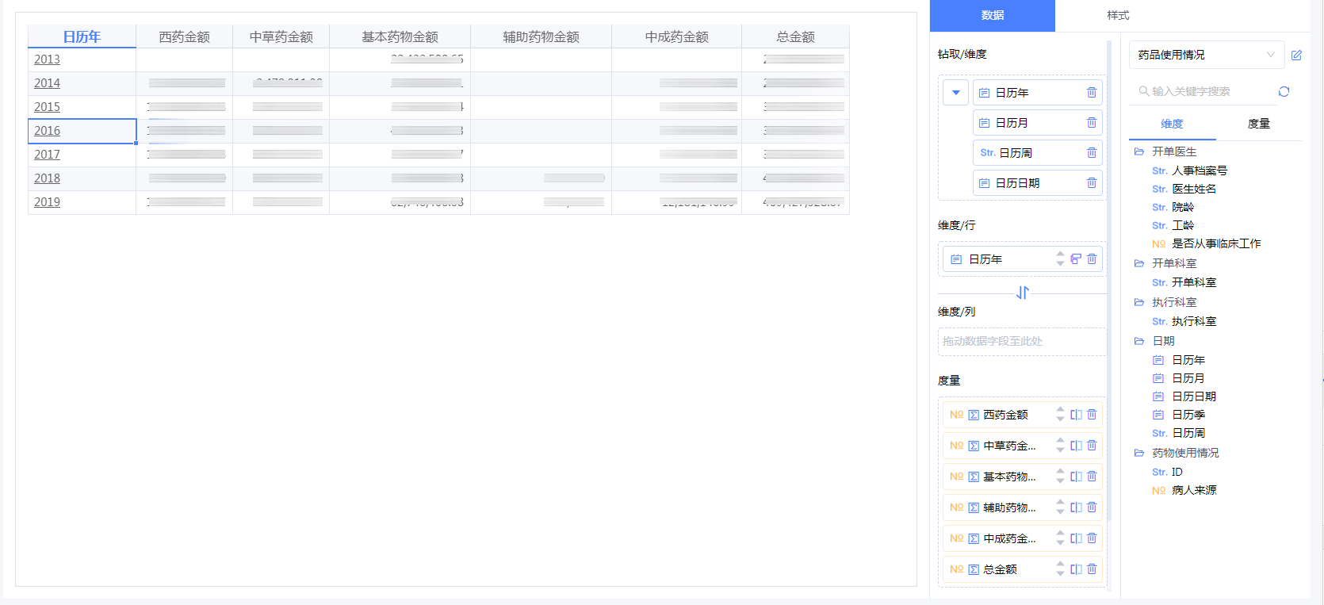1324x605 pixels.
Task: Click the column icon on the 辅助药物金额 measure
Action: pos(1076,507)
